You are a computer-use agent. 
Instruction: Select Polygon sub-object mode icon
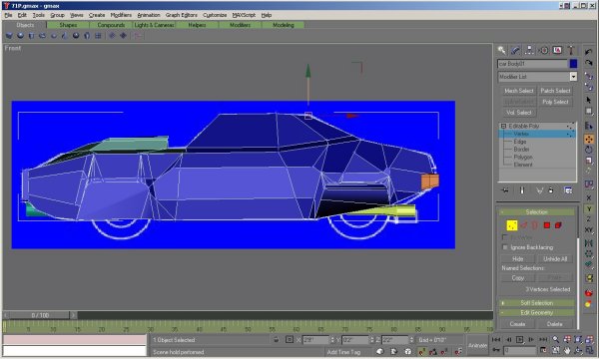547,225
